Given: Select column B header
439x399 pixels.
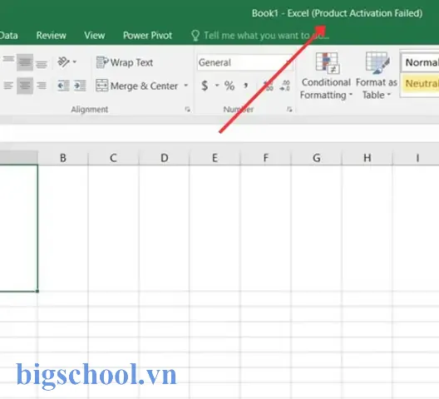Looking at the screenshot, I should (x=63, y=158).
